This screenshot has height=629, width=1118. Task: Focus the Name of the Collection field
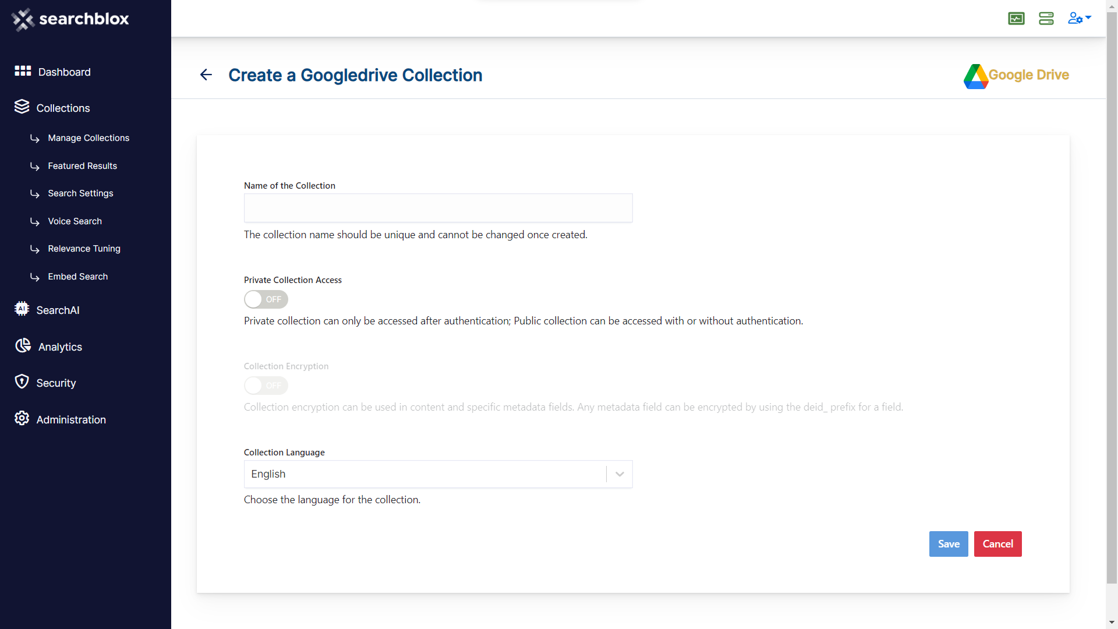pyautogui.click(x=438, y=208)
